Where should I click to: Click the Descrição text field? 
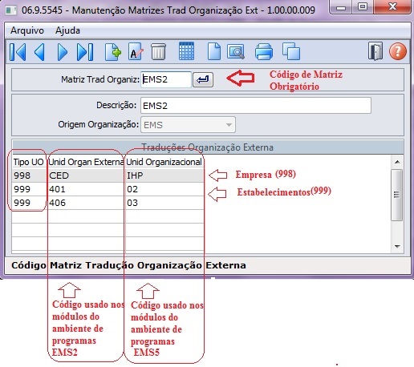pos(256,106)
